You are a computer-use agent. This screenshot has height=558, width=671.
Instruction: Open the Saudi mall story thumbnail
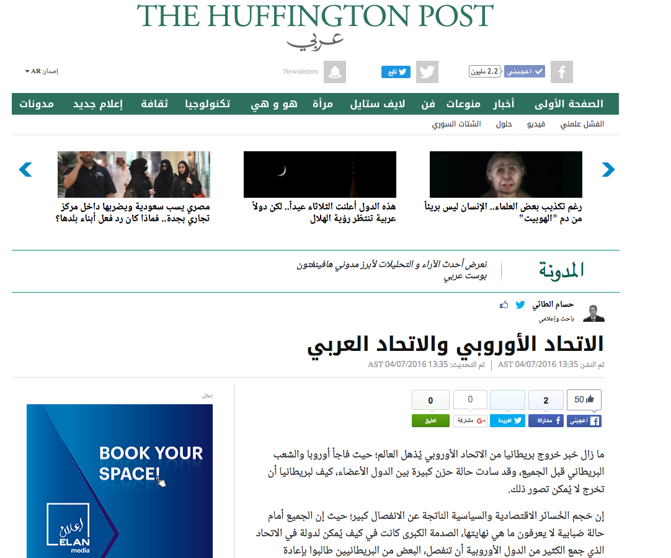point(134,174)
